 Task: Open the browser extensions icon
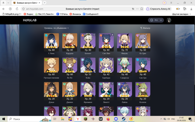[185, 9]
